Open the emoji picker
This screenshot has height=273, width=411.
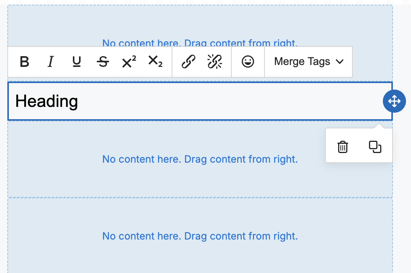(248, 62)
